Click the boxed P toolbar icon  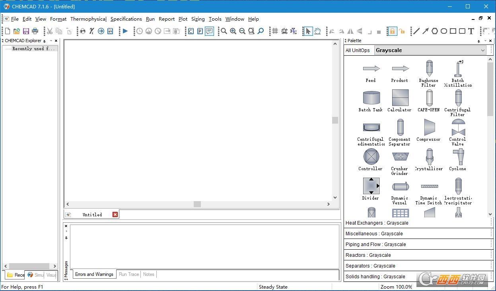200,31
